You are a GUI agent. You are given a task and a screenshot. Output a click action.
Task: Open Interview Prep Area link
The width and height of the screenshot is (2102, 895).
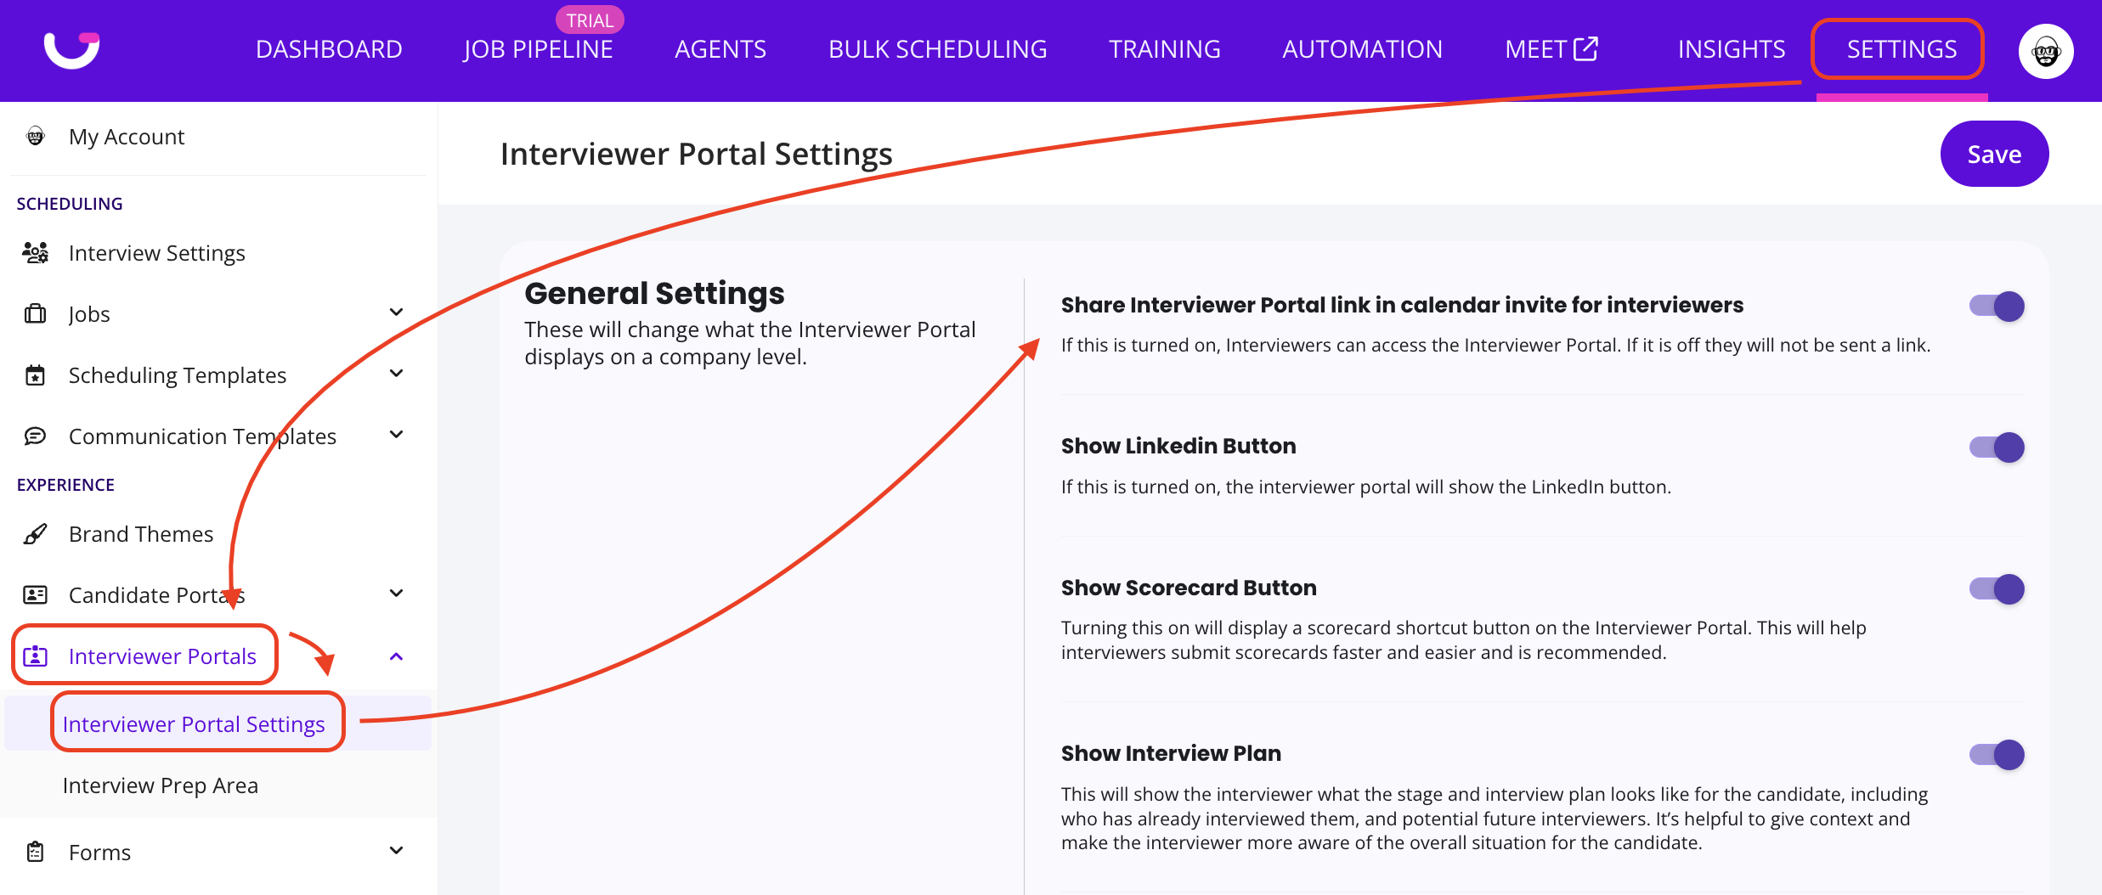click(x=161, y=785)
